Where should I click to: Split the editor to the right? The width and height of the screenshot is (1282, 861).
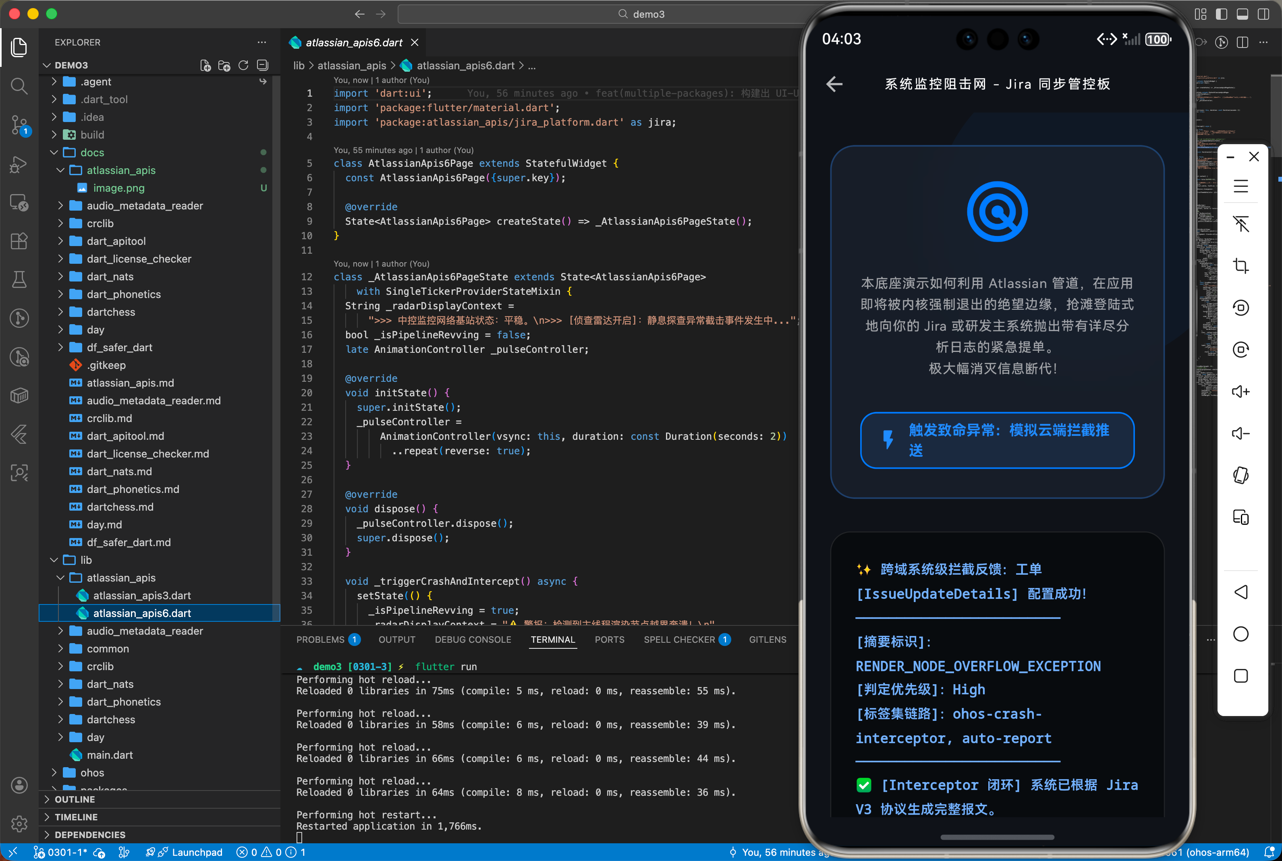click(1243, 42)
